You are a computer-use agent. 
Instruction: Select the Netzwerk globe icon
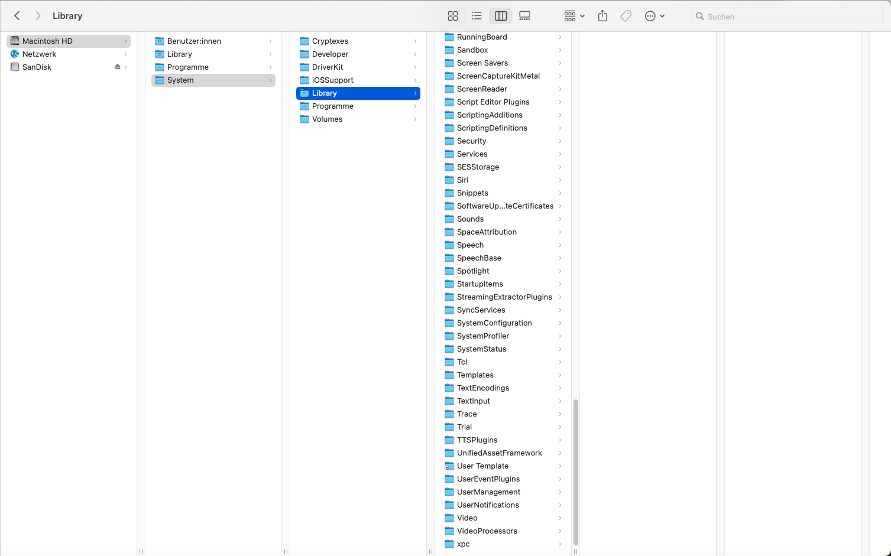coord(15,54)
